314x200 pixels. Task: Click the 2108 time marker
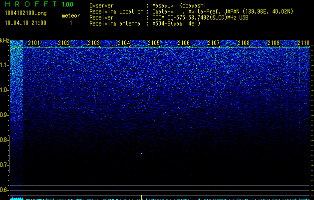coord(244,42)
